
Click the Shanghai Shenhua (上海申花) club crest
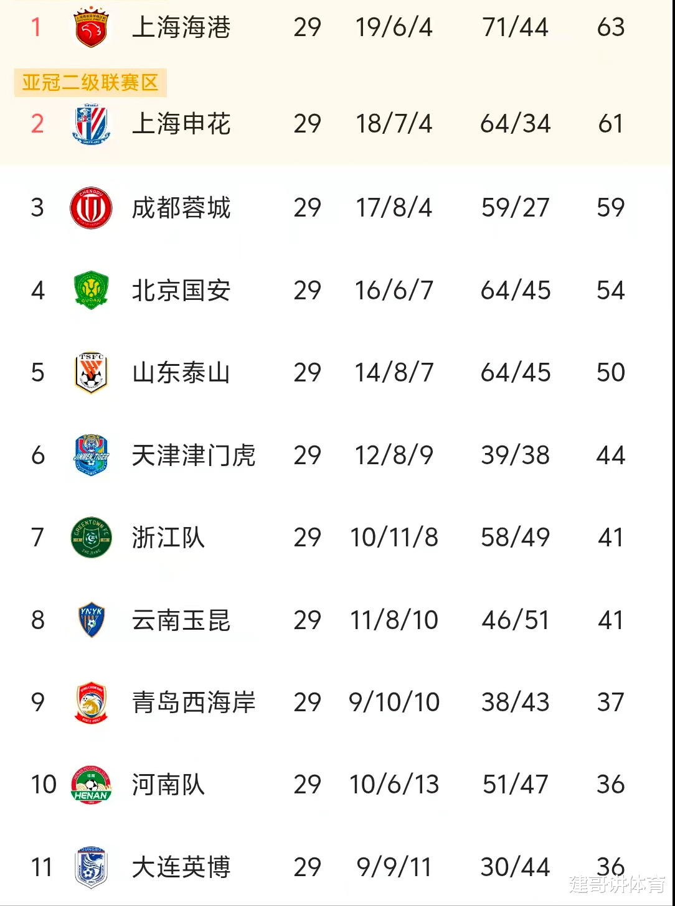[x=91, y=124]
